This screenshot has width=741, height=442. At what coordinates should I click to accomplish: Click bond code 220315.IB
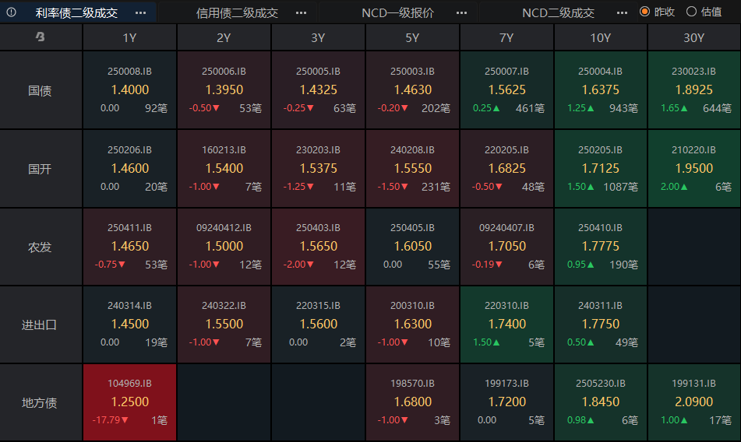click(318, 305)
